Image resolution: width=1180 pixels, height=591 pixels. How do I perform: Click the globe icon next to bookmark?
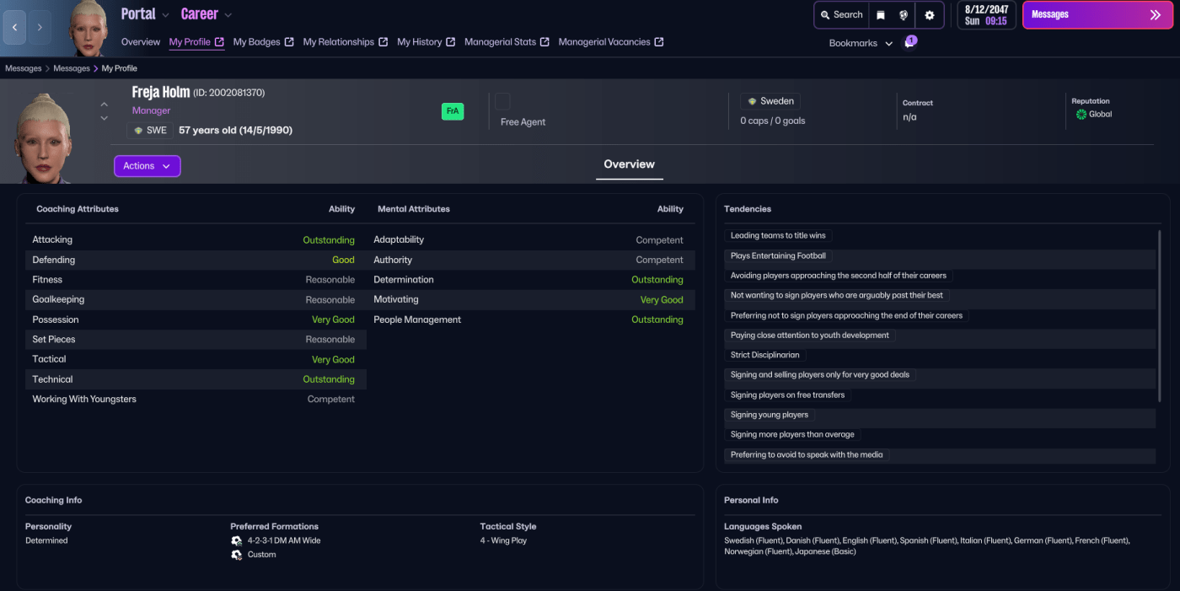pyautogui.click(x=904, y=15)
